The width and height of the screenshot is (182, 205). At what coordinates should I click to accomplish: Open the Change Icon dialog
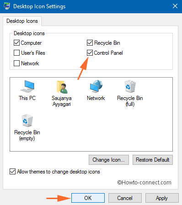[x=109, y=160]
